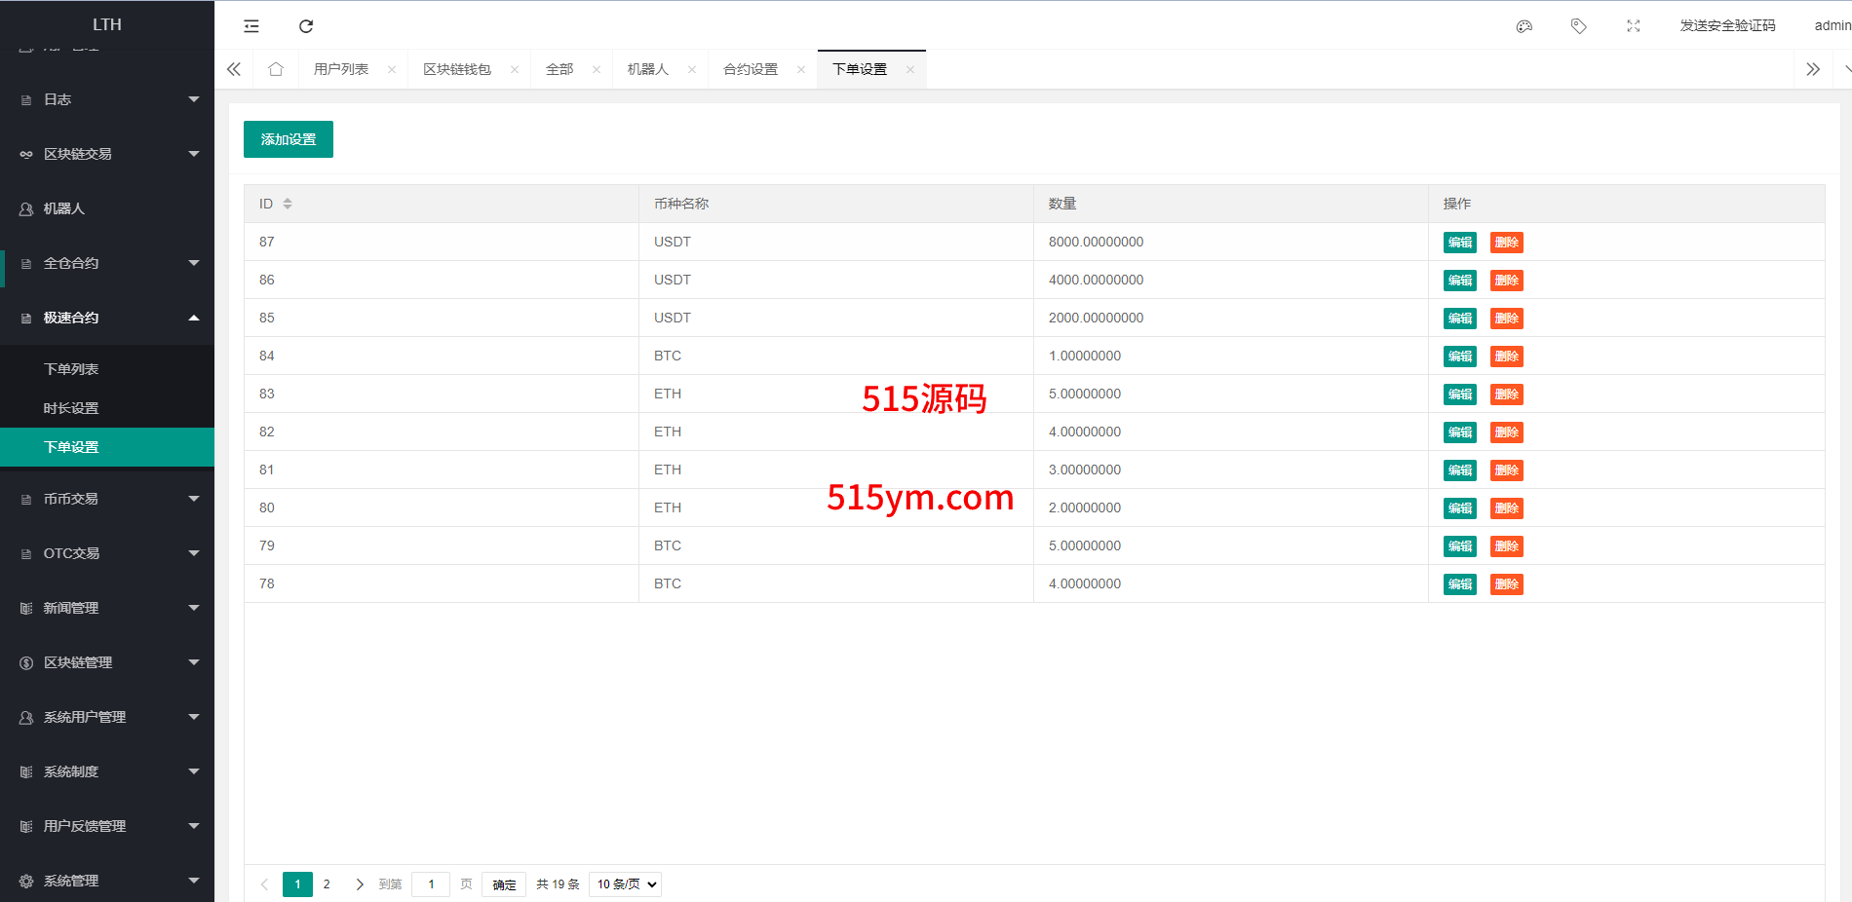1852x902 pixels.
Task: Click the home tab icon
Action: click(x=276, y=69)
